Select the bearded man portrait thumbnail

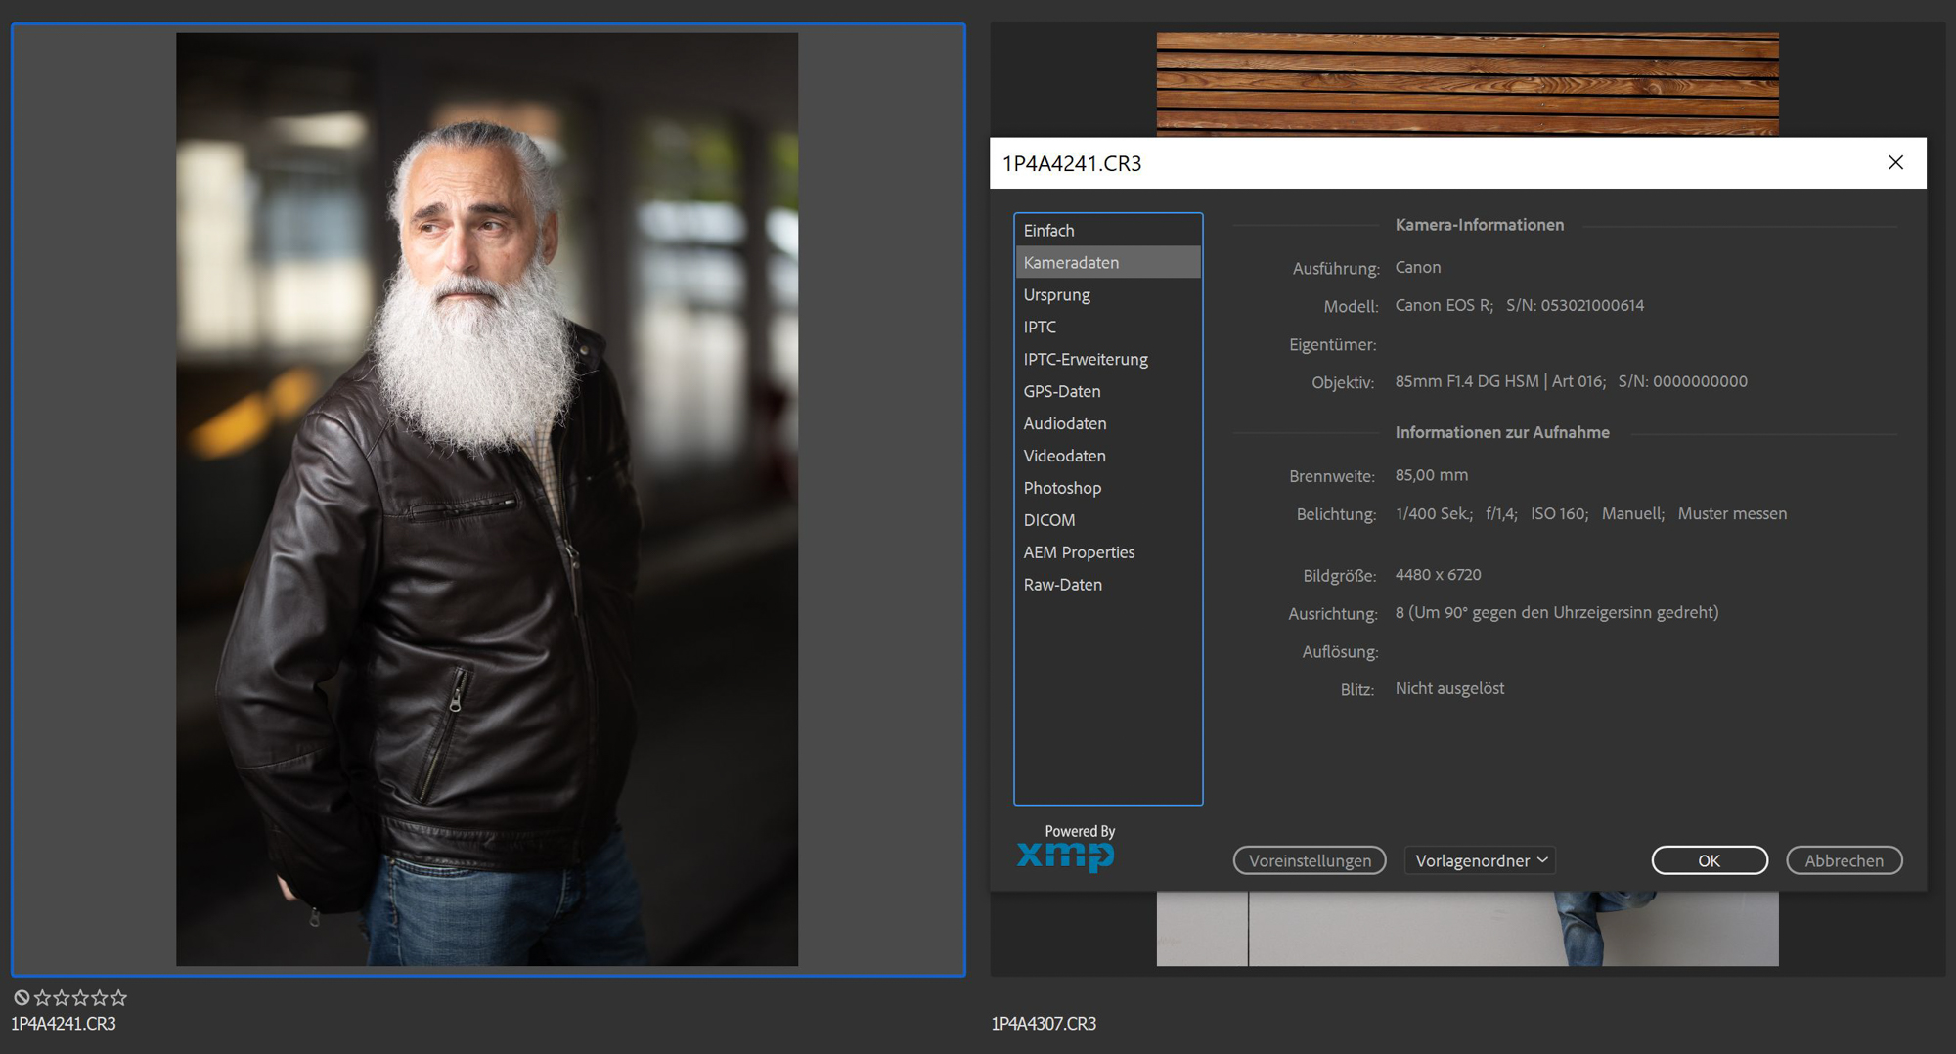point(487,499)
